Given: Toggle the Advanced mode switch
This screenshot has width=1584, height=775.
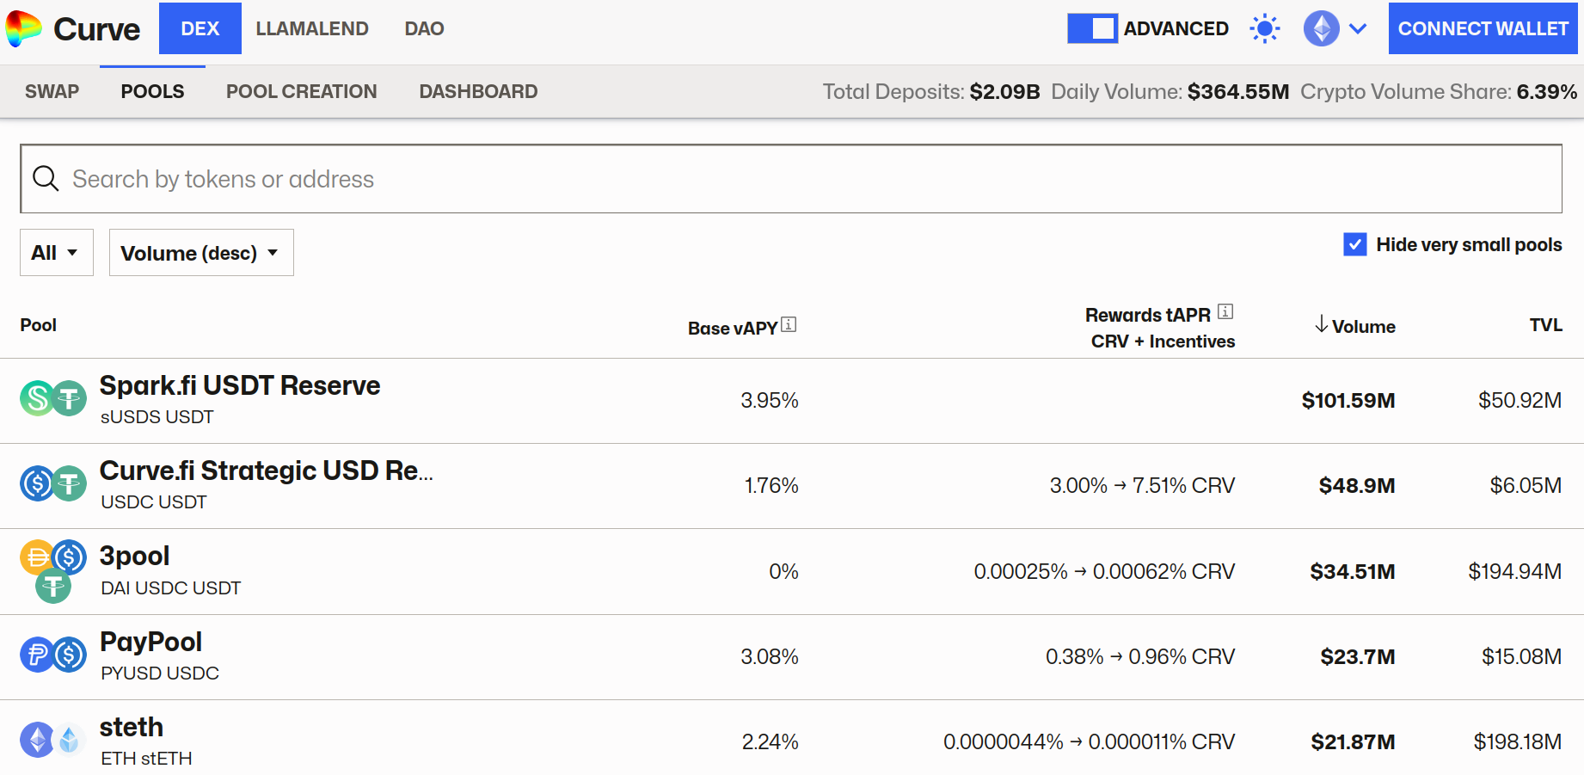Looking at the screenshot, I should (x=1092, y=28).
